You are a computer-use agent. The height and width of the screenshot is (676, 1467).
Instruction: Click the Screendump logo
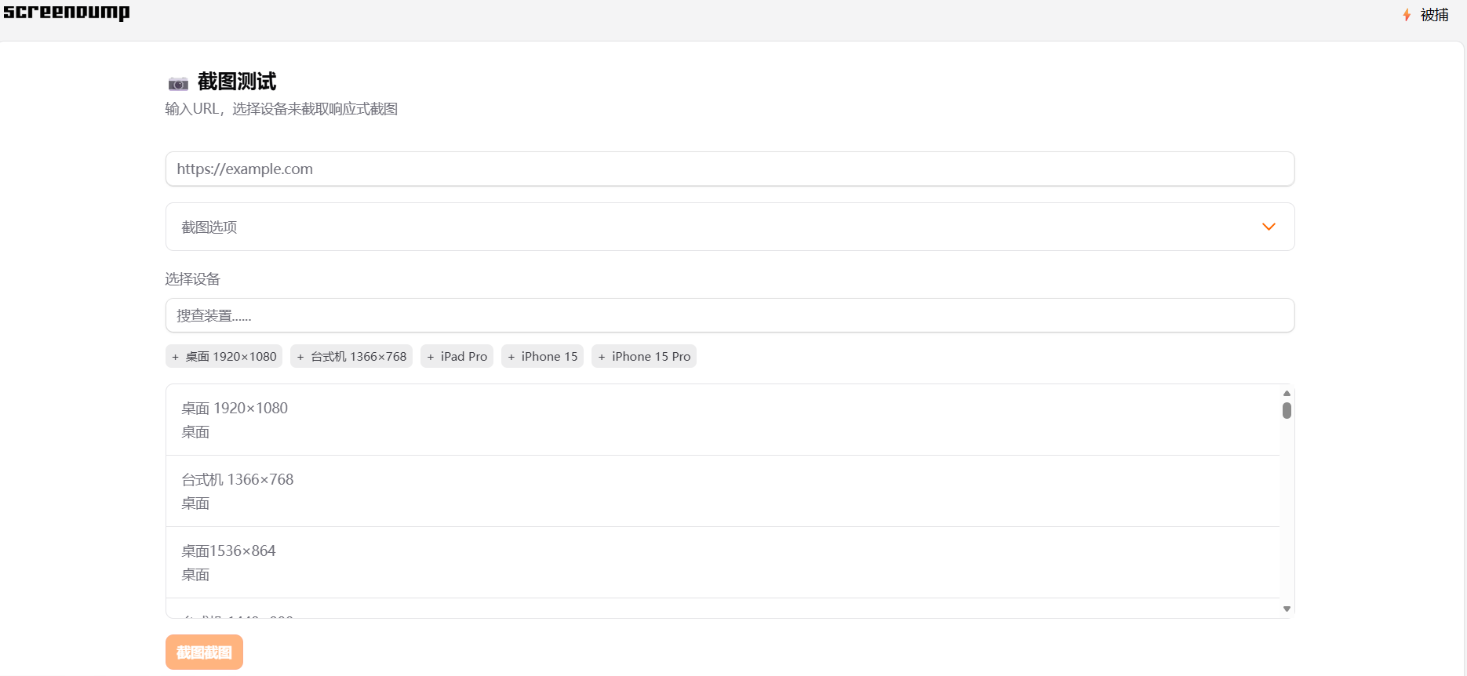[67, 12]
